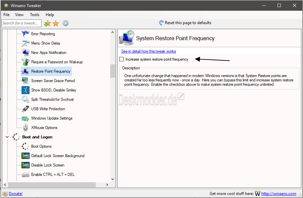Click the blue reset arrow icon
The width and height of the screenshot is (303, 198).
tap(161, 23)
